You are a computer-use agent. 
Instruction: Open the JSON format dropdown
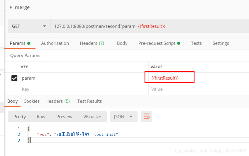(124, 117)
